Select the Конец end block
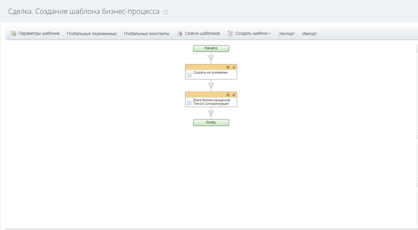Viewport: 418px width, 230px height. pyautogui.click(x=211, y=123)
